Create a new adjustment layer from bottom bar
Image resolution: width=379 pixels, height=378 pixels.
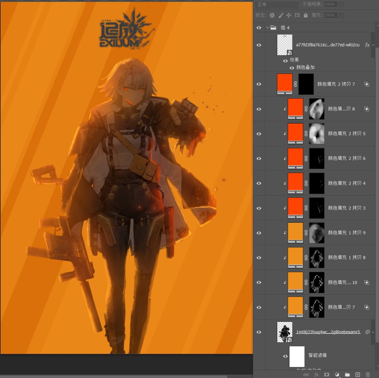[337, 374]
